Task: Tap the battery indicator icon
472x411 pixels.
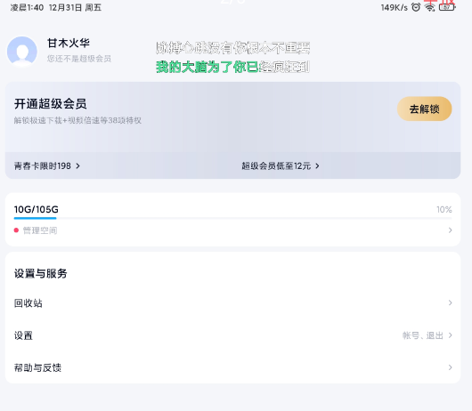Action: click(447, 7)
